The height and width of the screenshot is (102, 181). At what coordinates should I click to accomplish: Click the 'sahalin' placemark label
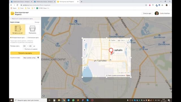(x=118, y=50)
